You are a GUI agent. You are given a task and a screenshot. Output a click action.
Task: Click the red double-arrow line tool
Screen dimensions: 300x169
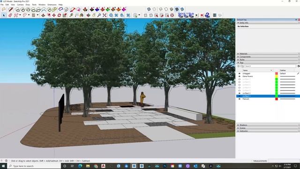(73, 9)
